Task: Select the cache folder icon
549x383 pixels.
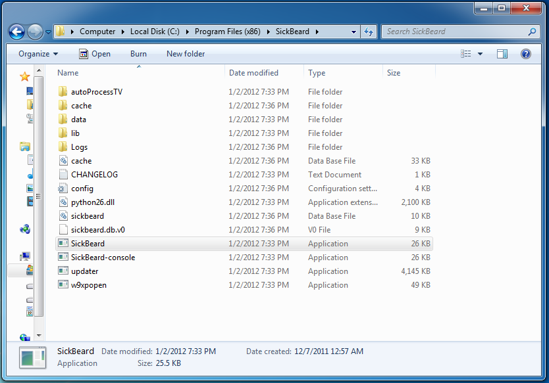Action: coord(63,105)
